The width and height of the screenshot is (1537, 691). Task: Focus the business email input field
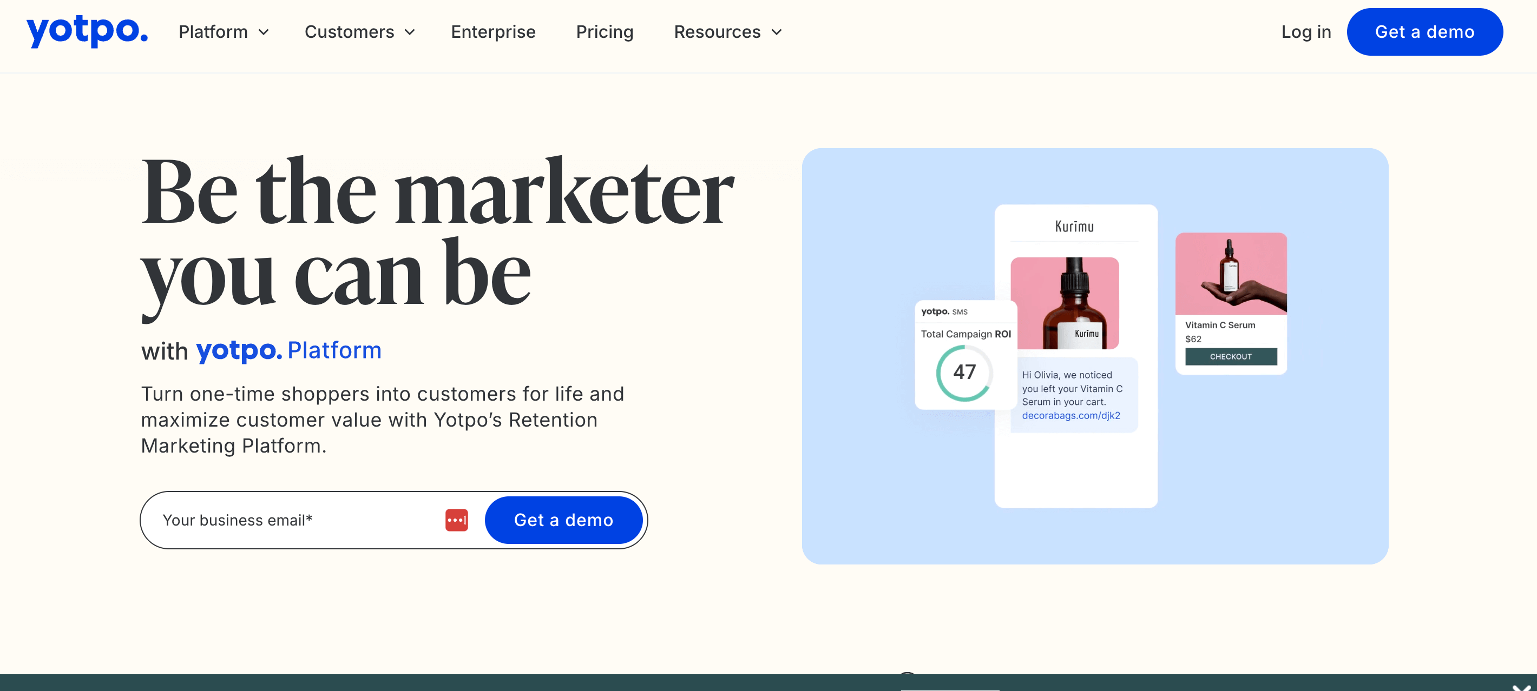point(298,520)
